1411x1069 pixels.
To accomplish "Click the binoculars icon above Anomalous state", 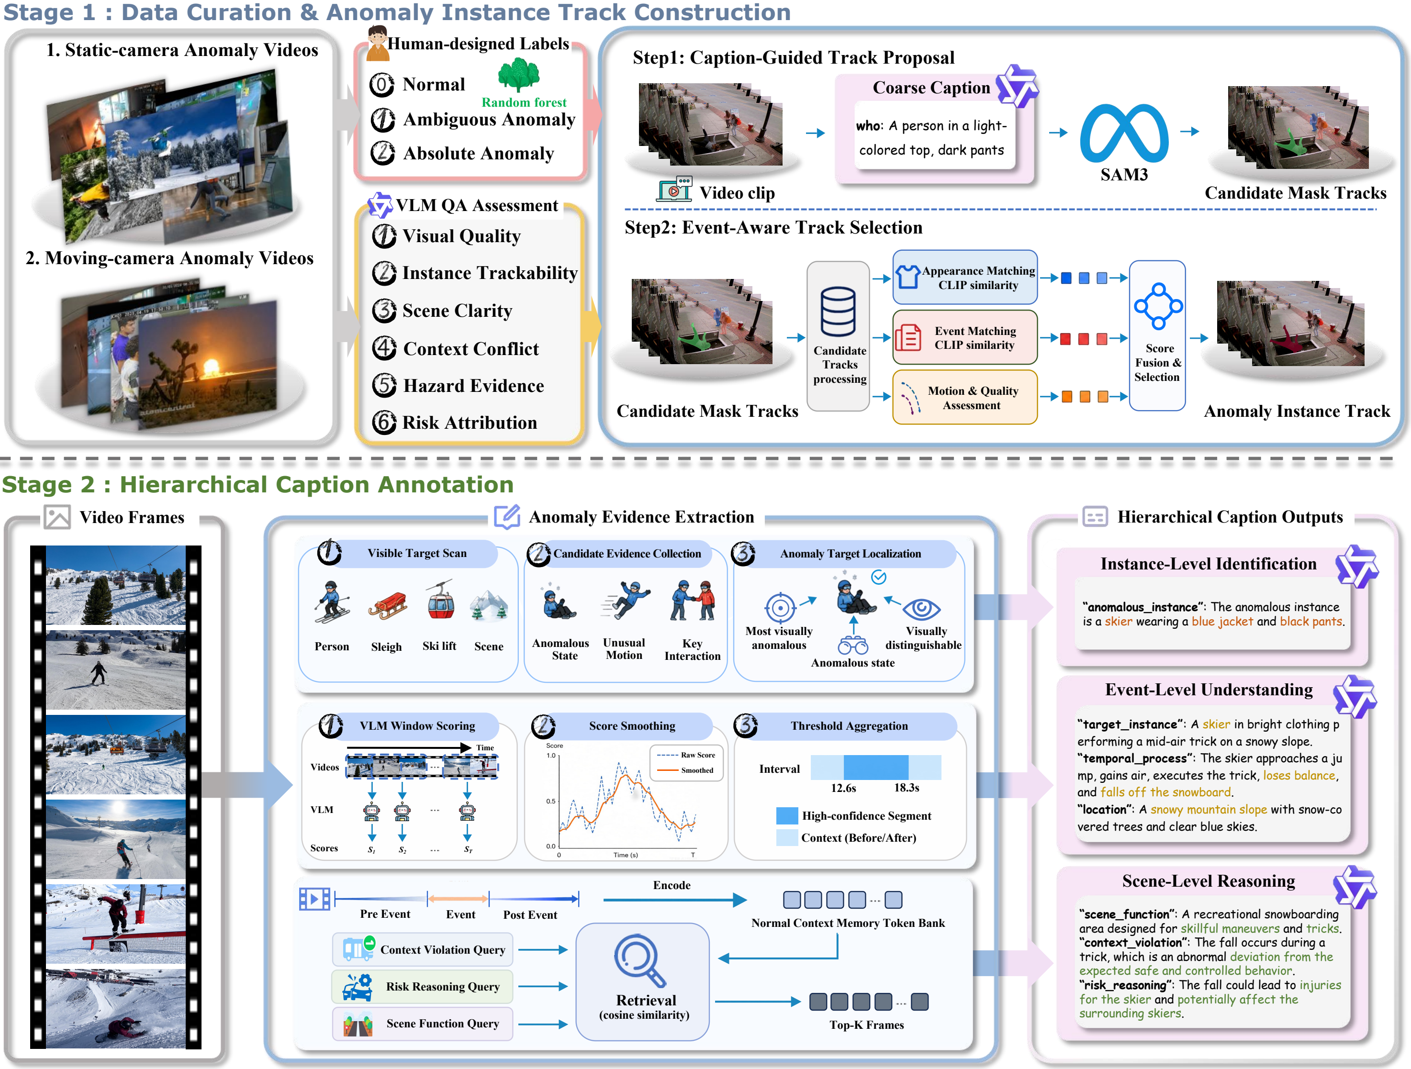I will [x=853, y=646].
